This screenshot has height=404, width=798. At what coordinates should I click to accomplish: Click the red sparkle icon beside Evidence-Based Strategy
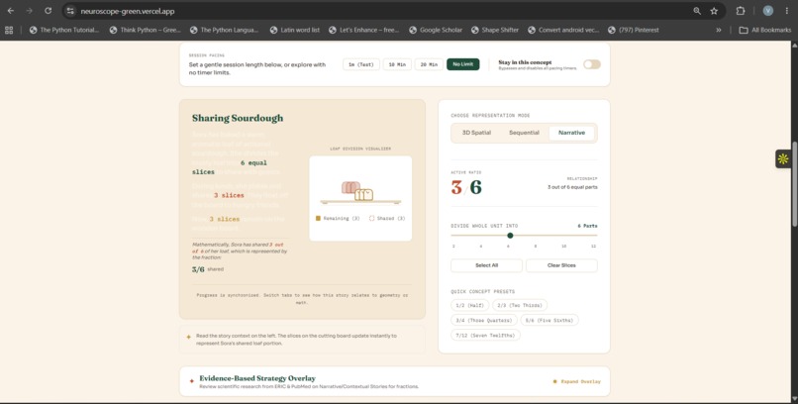(x=192, y=381)
